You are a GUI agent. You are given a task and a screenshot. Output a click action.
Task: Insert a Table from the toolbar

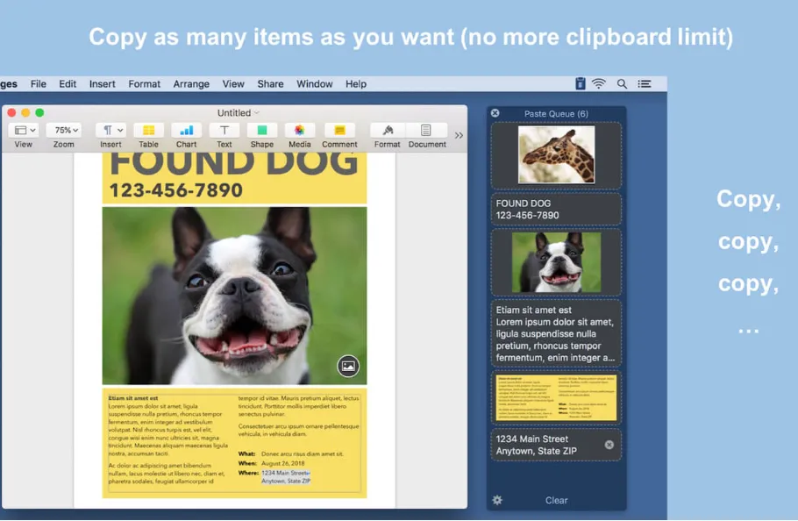click(x=148, y=131)
